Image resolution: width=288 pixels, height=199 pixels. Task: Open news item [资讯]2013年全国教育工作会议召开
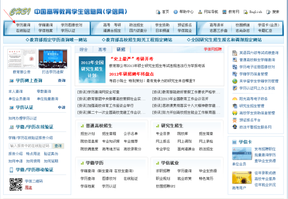click(x=180, y=99)
